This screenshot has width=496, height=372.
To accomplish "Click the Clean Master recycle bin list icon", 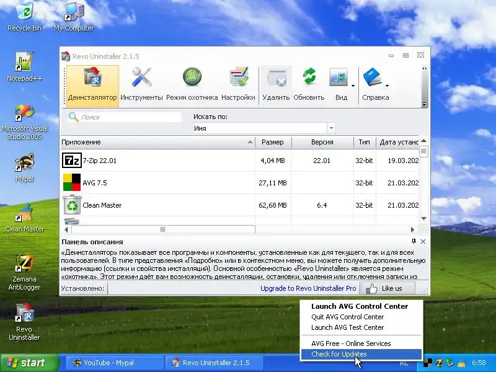I will point(72,205).
